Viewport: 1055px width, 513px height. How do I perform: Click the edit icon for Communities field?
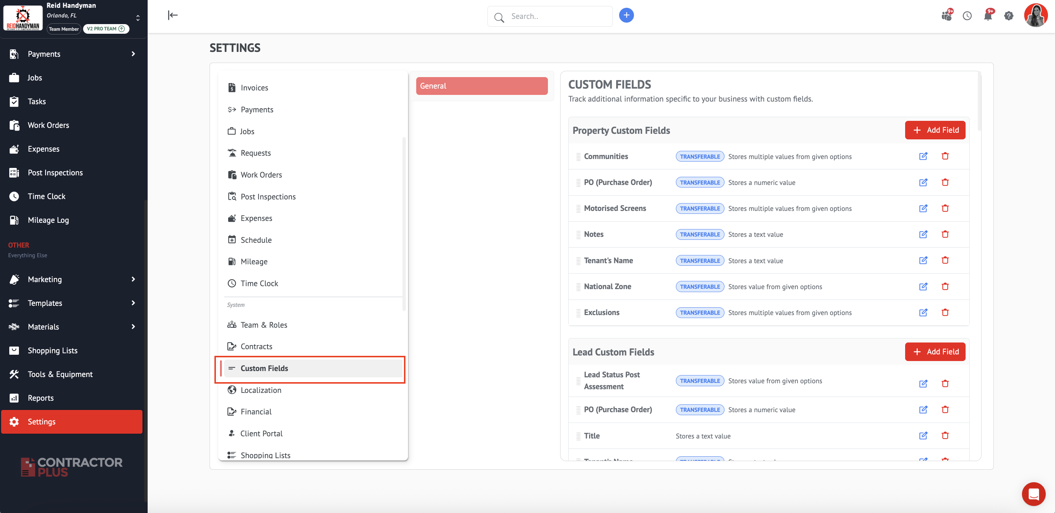point(923,156)
